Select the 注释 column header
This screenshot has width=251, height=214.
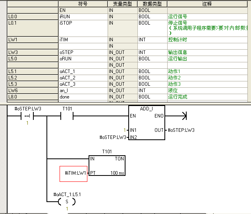tap(207, 4)
